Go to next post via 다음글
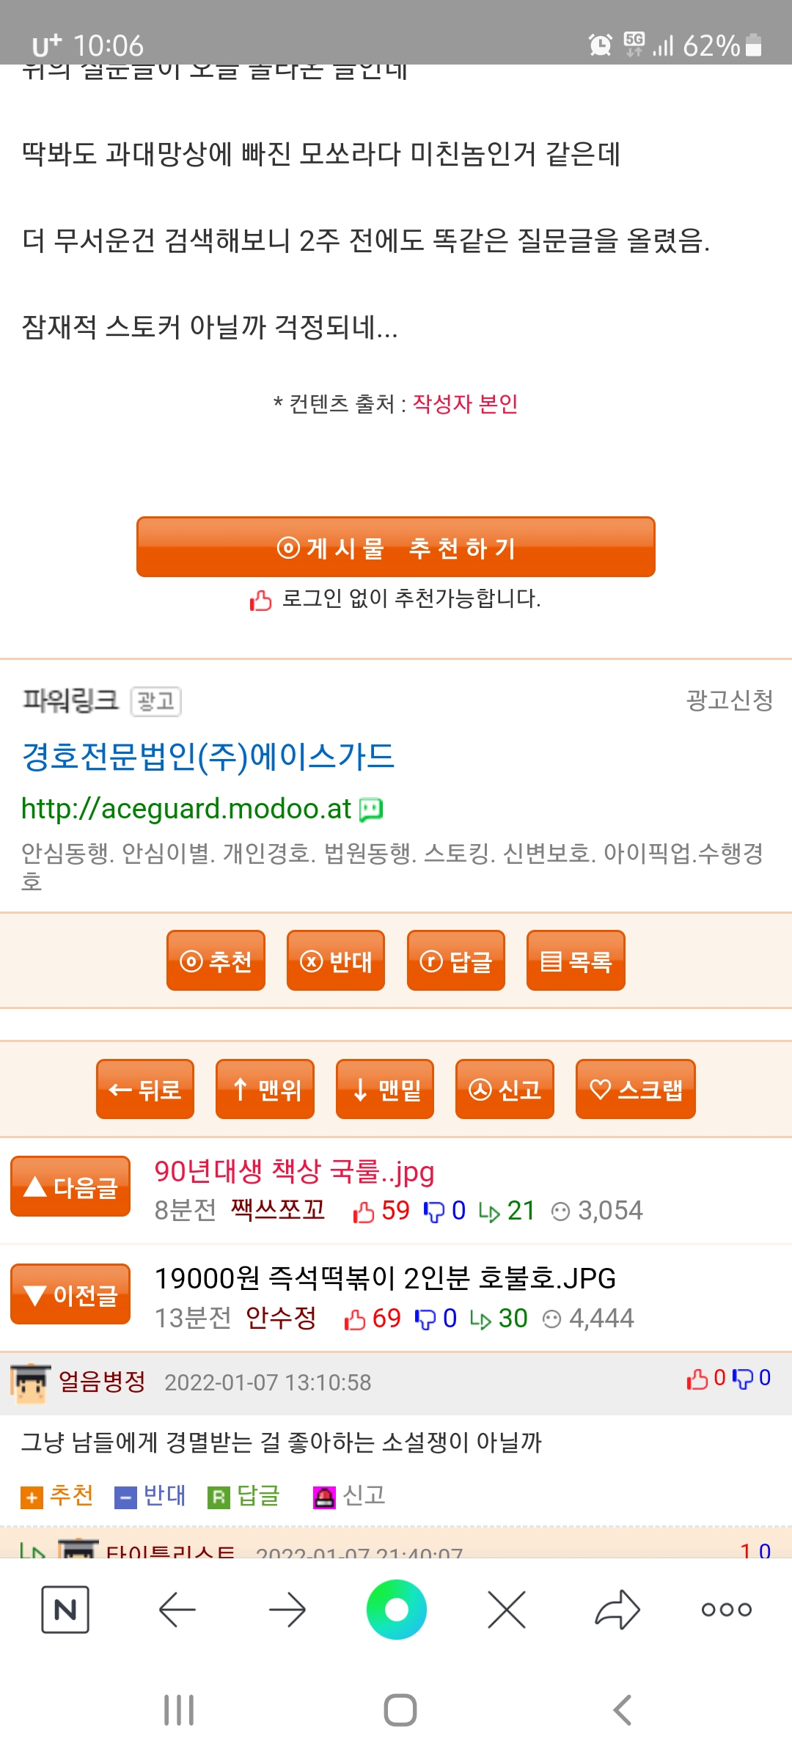The width and height of the screenshot is (792, 1760). point(70,1187)
